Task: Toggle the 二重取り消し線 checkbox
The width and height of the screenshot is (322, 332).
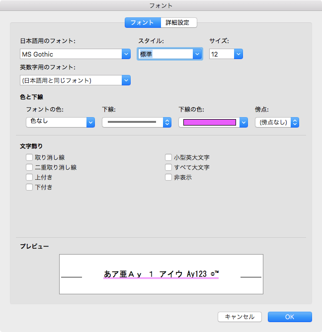Action: [x=30, y=168]
